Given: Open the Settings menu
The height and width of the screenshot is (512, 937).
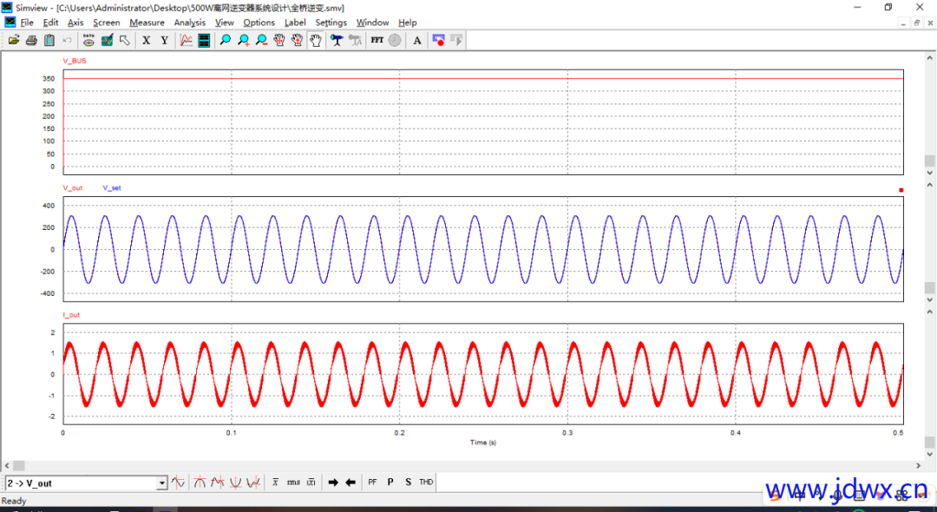Looking at the screenshot, I should point(331,23).
